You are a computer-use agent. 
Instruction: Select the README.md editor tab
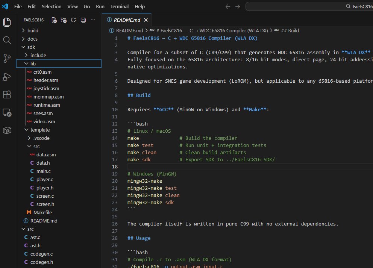pos(127,20)
